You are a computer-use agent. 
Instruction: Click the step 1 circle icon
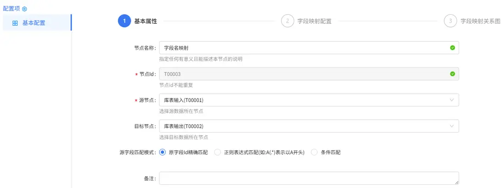pos(124,21)
